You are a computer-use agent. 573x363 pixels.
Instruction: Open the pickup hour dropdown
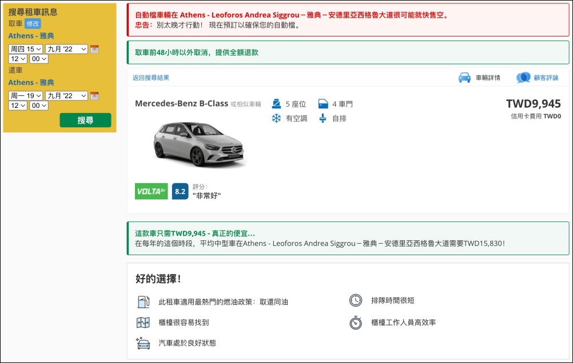pyautogui.click(x=18, y=59)
